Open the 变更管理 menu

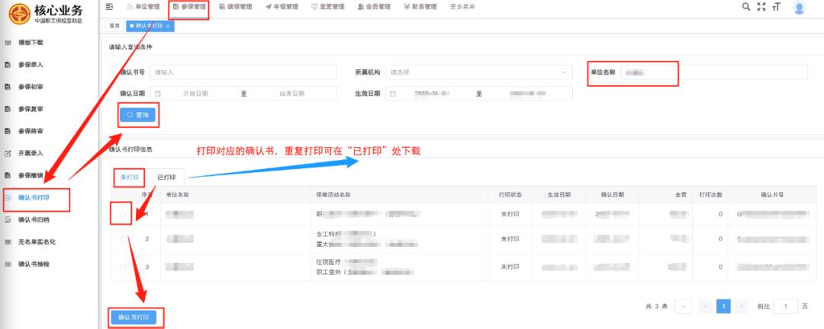click(x=328, y=7)
